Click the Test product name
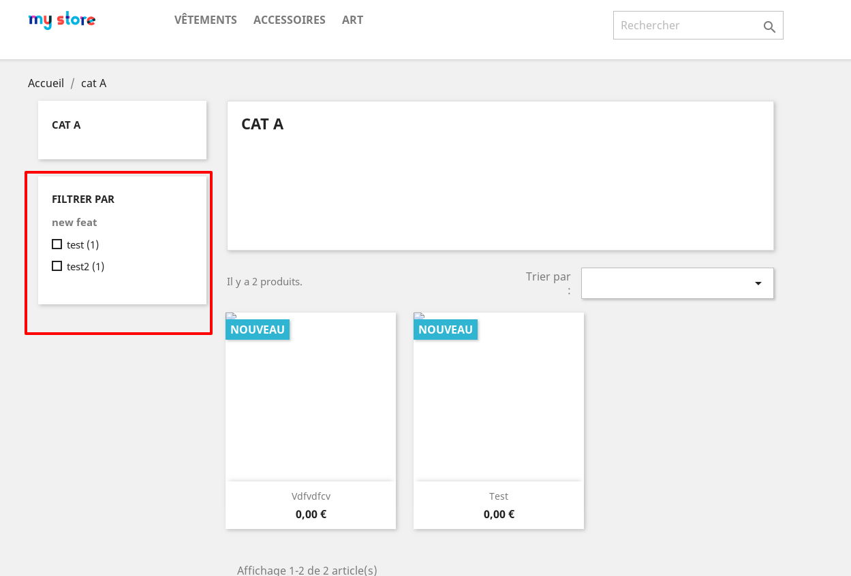Screen dimensions: 851x576 (x=499, y=496)
